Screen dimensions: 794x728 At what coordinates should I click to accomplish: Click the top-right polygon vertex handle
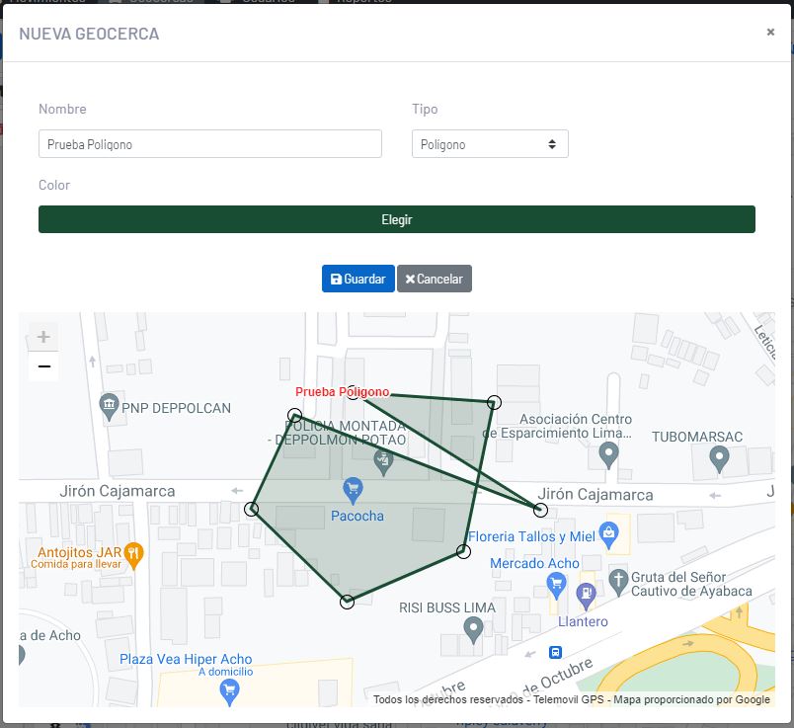click(x=494, y=403)
